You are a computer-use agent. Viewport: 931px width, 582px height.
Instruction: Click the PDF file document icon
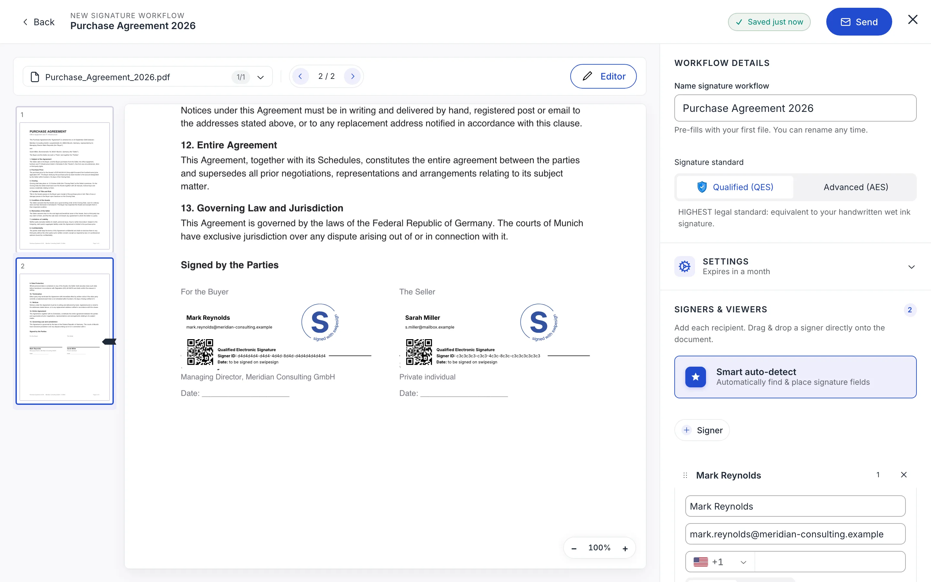(x=35, y=77)
